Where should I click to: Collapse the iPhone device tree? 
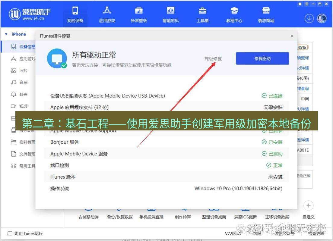(x=6, y=34)
